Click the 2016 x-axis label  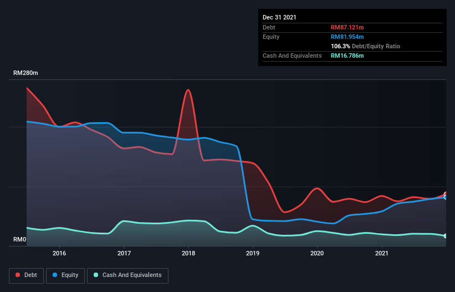tap(59, 253)
